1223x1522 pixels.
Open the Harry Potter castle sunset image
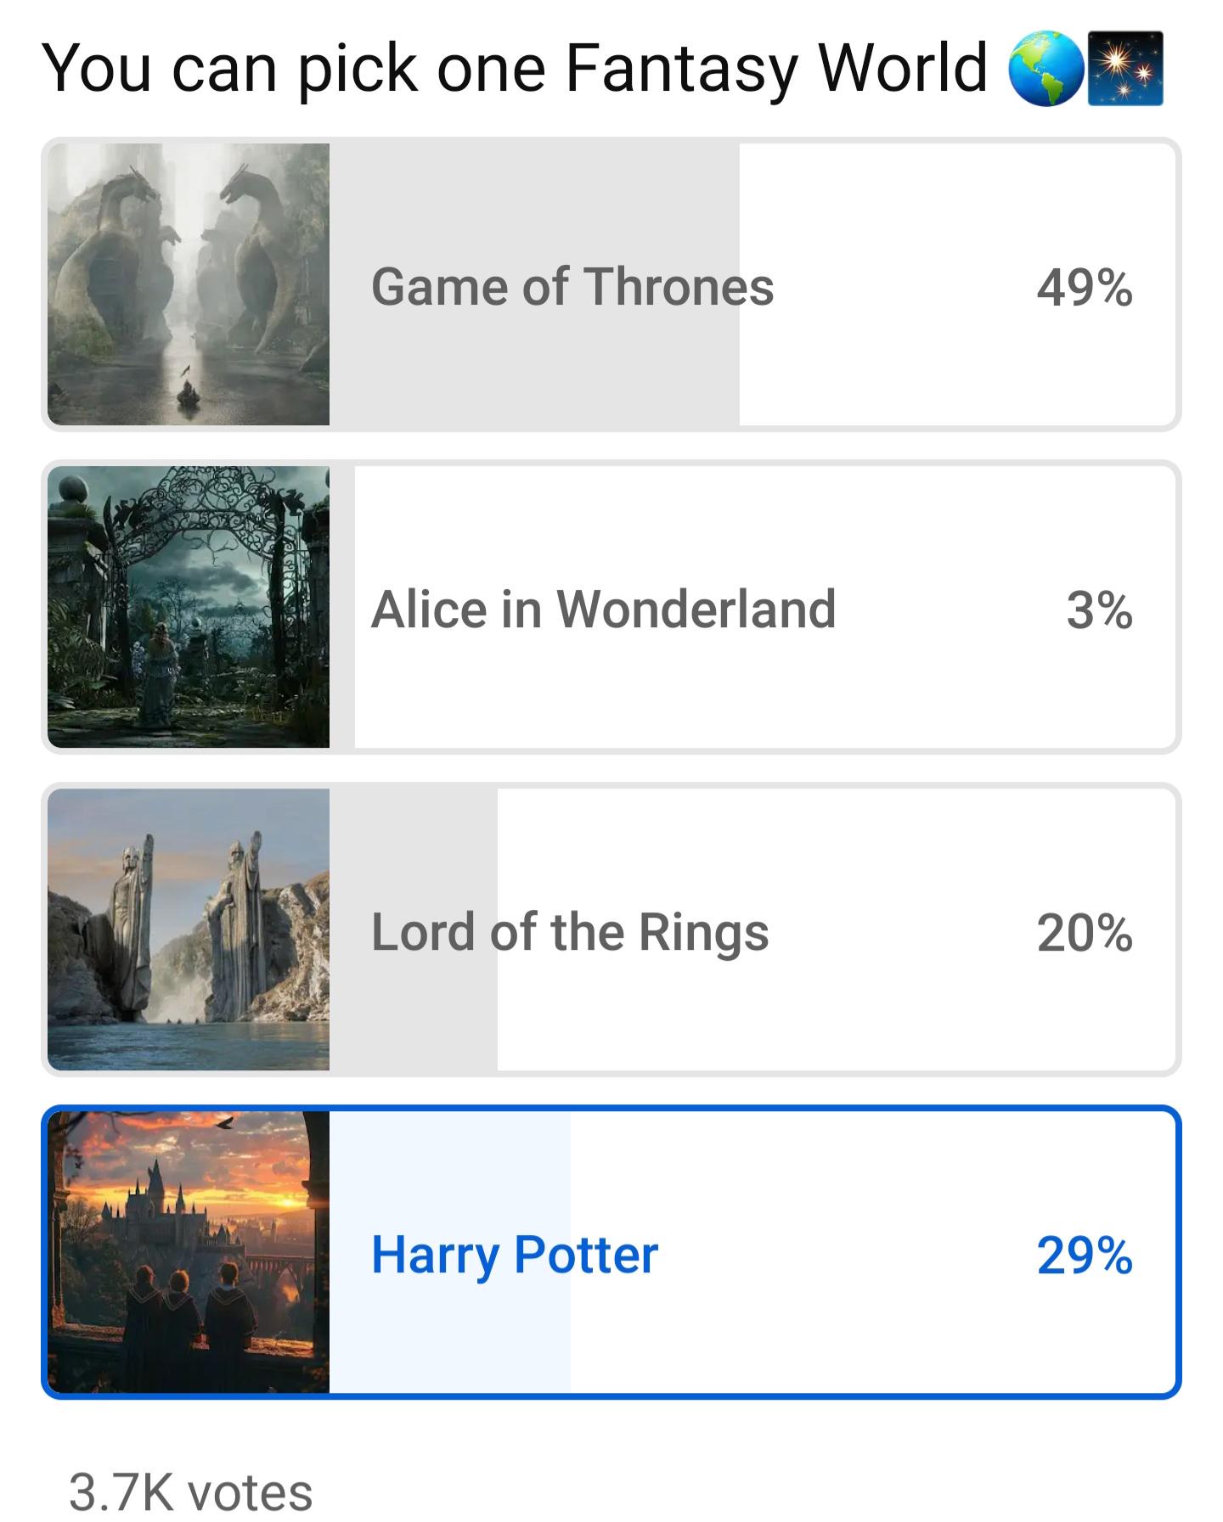pyautogui.click(x=189, y=1252)
